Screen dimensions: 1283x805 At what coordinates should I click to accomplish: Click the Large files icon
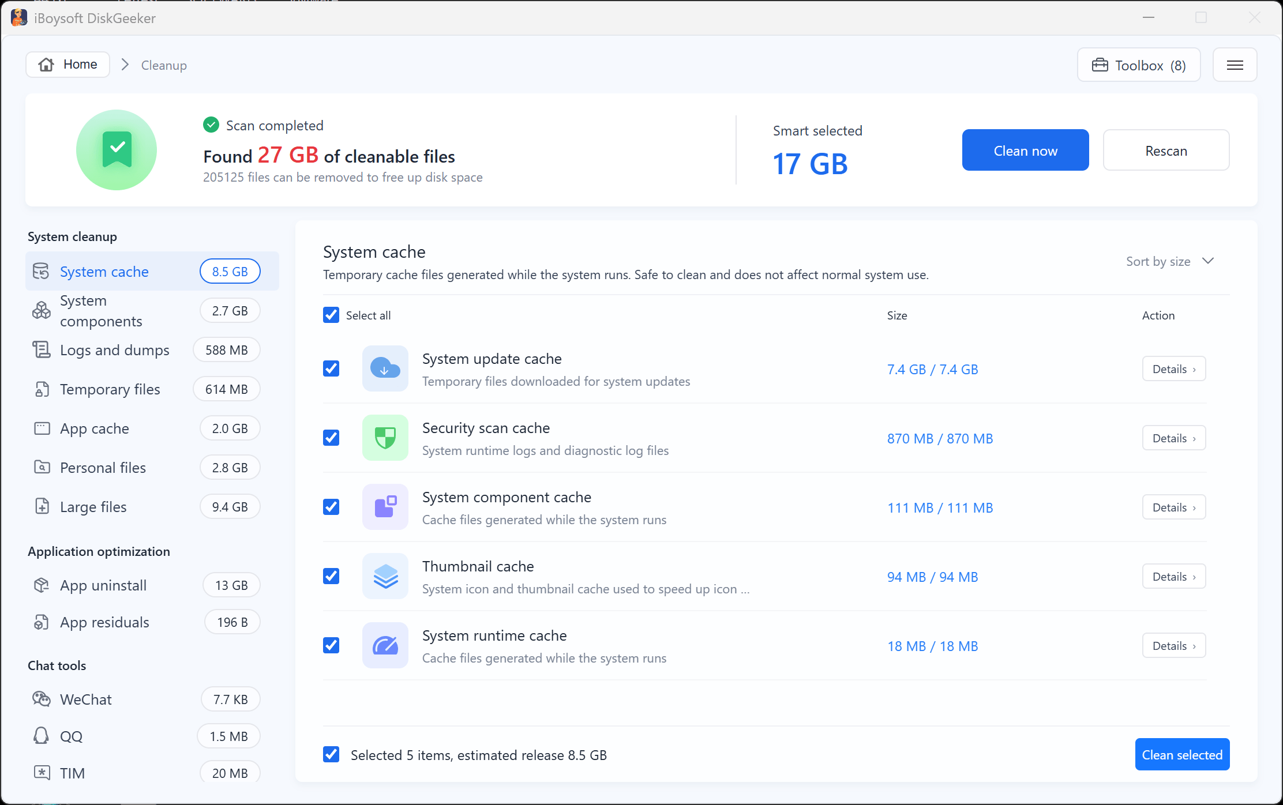[x=42, y=506]
